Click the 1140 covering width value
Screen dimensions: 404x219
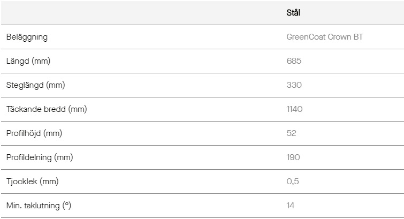294,109
